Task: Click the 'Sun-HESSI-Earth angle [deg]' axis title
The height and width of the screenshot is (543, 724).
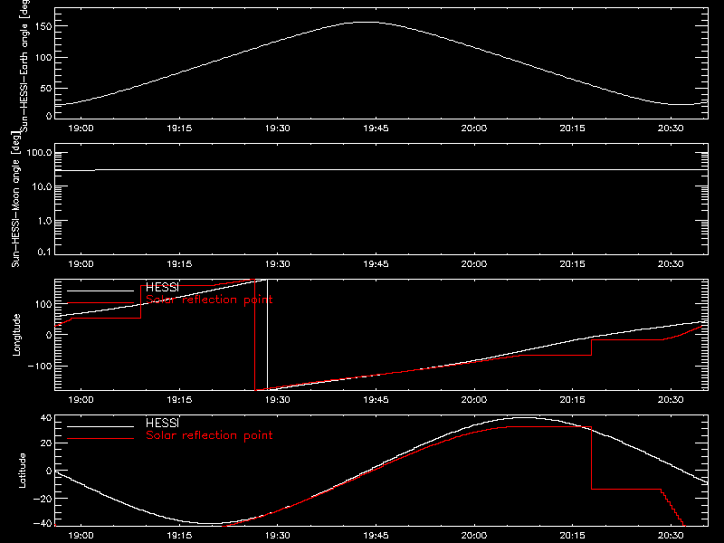Action: coord(24,66)
